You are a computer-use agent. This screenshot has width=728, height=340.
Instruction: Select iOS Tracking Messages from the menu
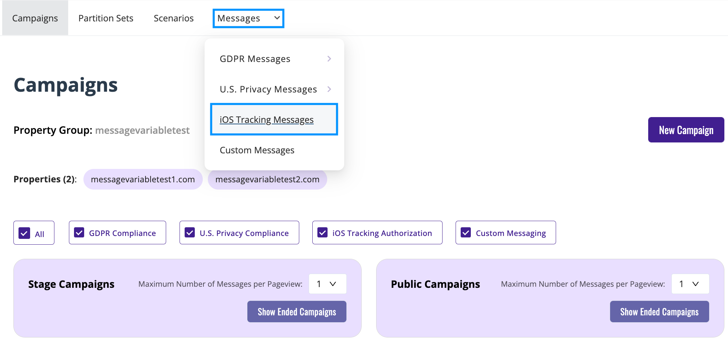[x=266, y=119]
